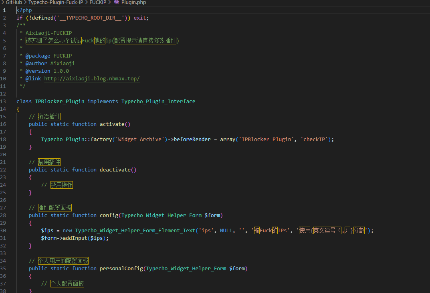The height and width of the screenshot is (293, 430).
Task: Click the deactivate function name
Action: pyautogui.click(x=115, y=170)
